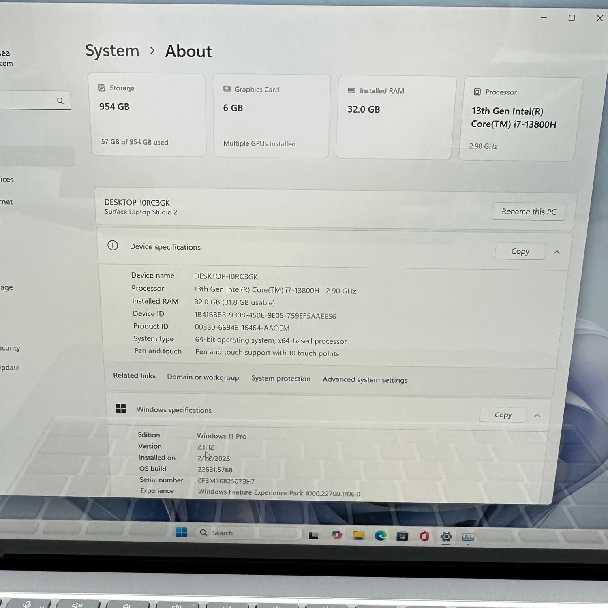Viewport: 608px width, 608px height.
Task: Open Task View from the taskbar
Action: [x=313, y=535]
